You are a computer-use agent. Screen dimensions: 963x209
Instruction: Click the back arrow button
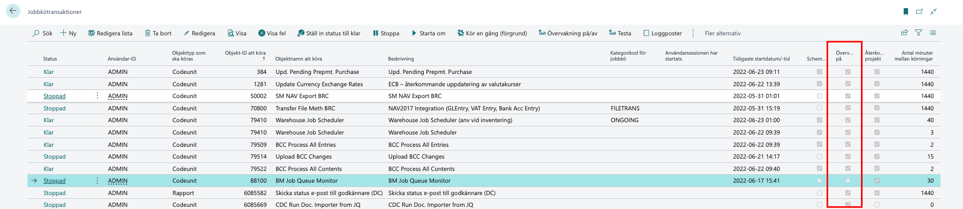[13, 11]
